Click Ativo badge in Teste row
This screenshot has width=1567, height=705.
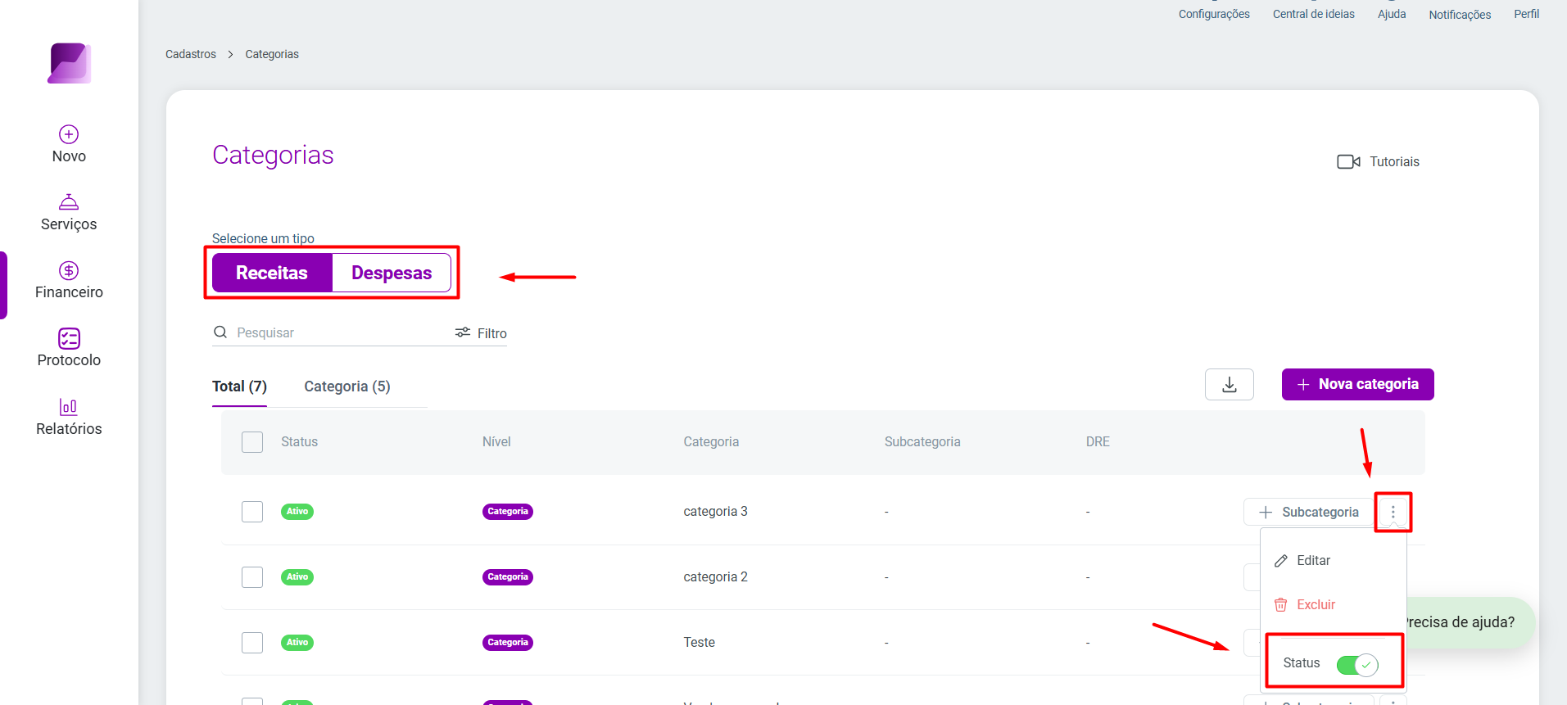point(297,643)
